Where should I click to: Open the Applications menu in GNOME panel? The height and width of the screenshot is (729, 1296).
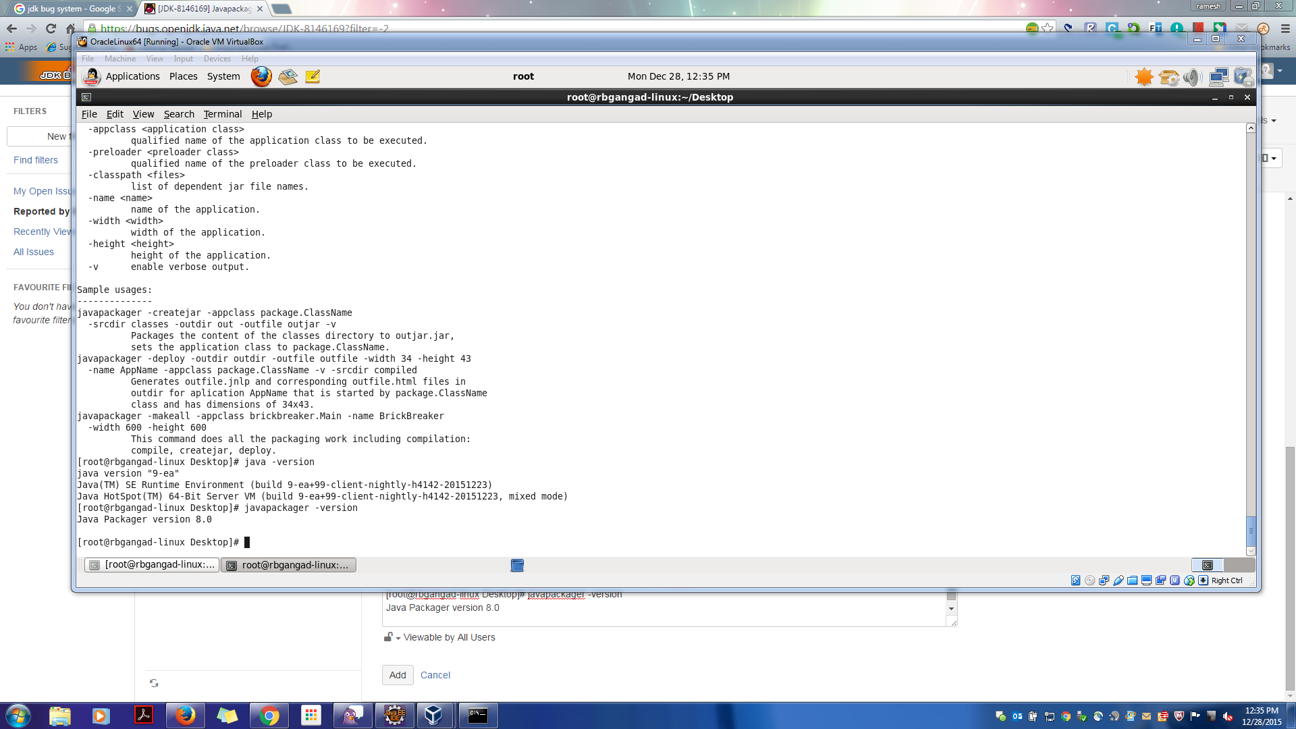pyautogui.click(x=132, y=76)
